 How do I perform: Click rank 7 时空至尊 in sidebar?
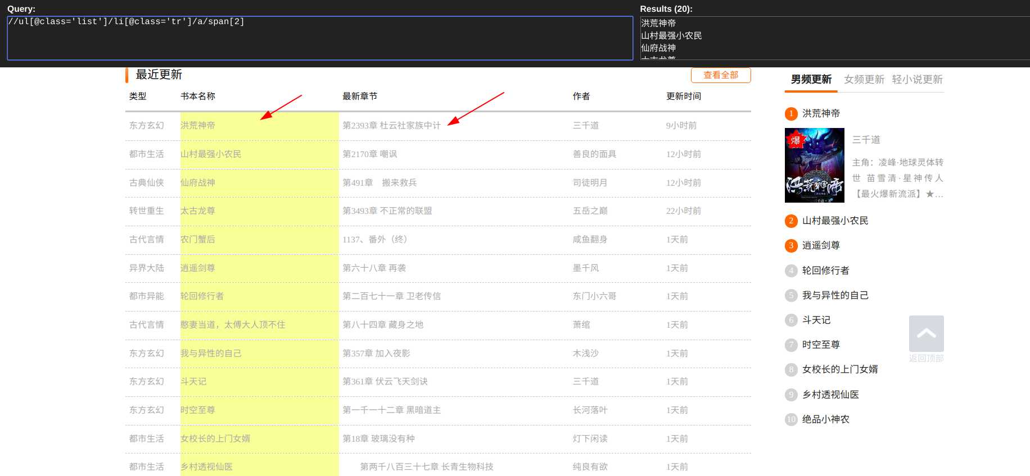pyautogui.click(x=821, y=345)
